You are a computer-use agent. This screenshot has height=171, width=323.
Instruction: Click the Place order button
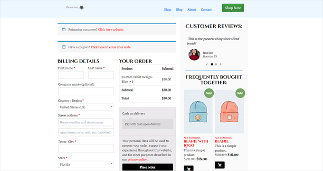click(148, 167)
